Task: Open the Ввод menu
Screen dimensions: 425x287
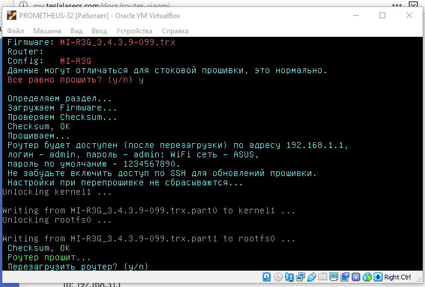Action: click(x=99, y=30)
